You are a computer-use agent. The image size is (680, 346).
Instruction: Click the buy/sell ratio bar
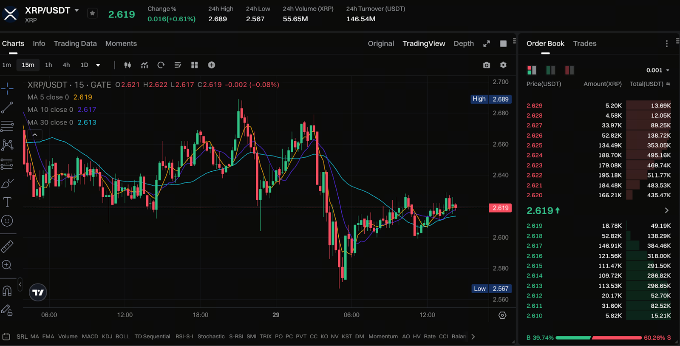598,338
